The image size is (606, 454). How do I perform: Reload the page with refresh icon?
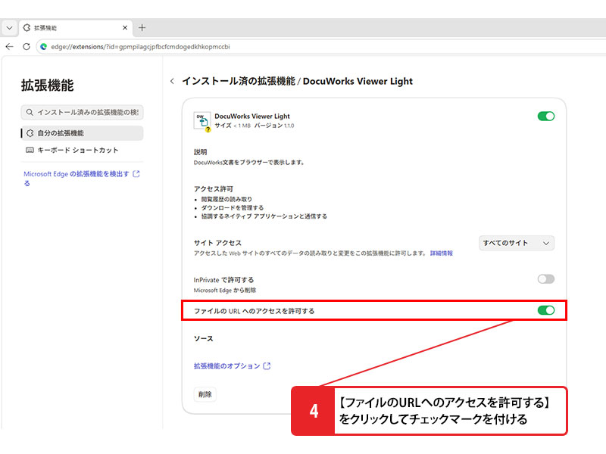pos(27,47)
